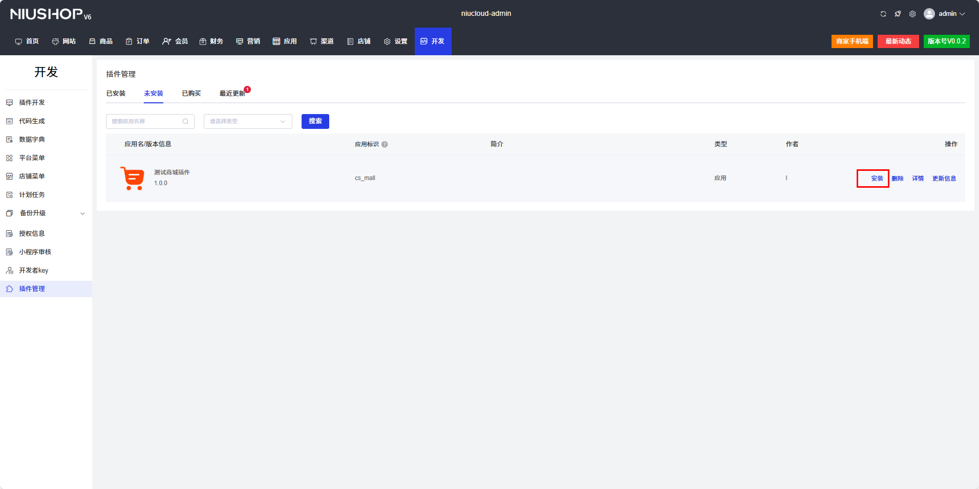Image resolution: width=979 pixels, height=489 pixels.
Task: Click 删除 for the test mall plugin
Action: tap(897, 179)
